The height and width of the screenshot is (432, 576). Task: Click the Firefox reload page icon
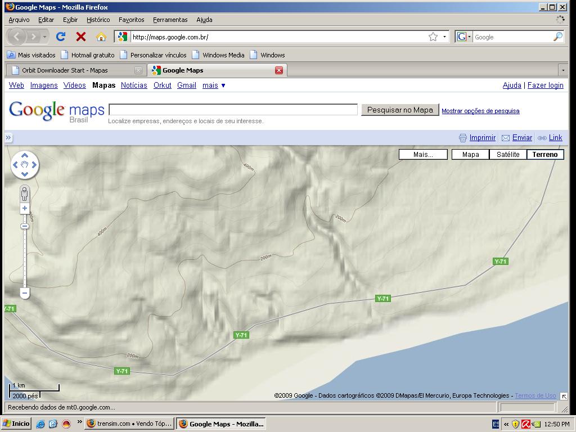61,37
